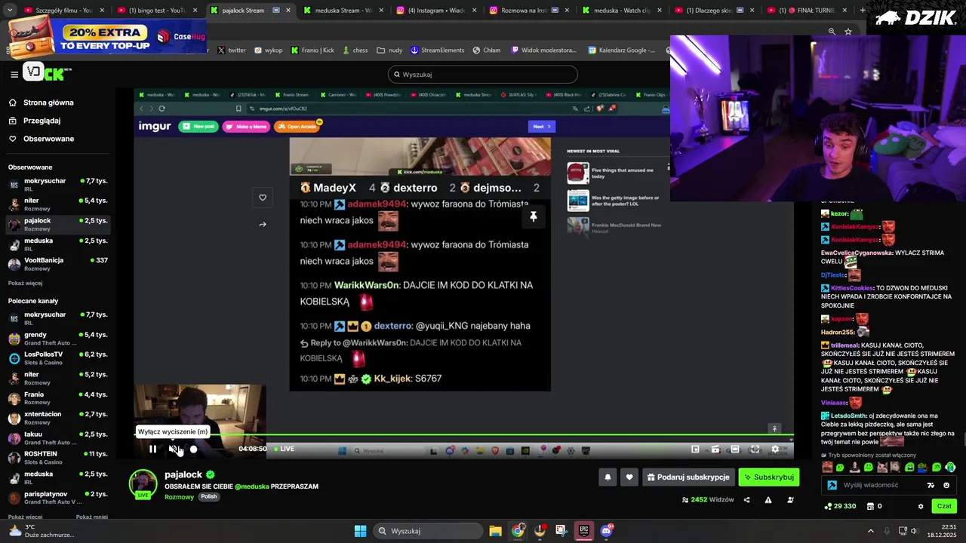This screenshot has width=966, height=543.
Task: Pause the pajalock stream playback
Action: [x=152, y=449]
